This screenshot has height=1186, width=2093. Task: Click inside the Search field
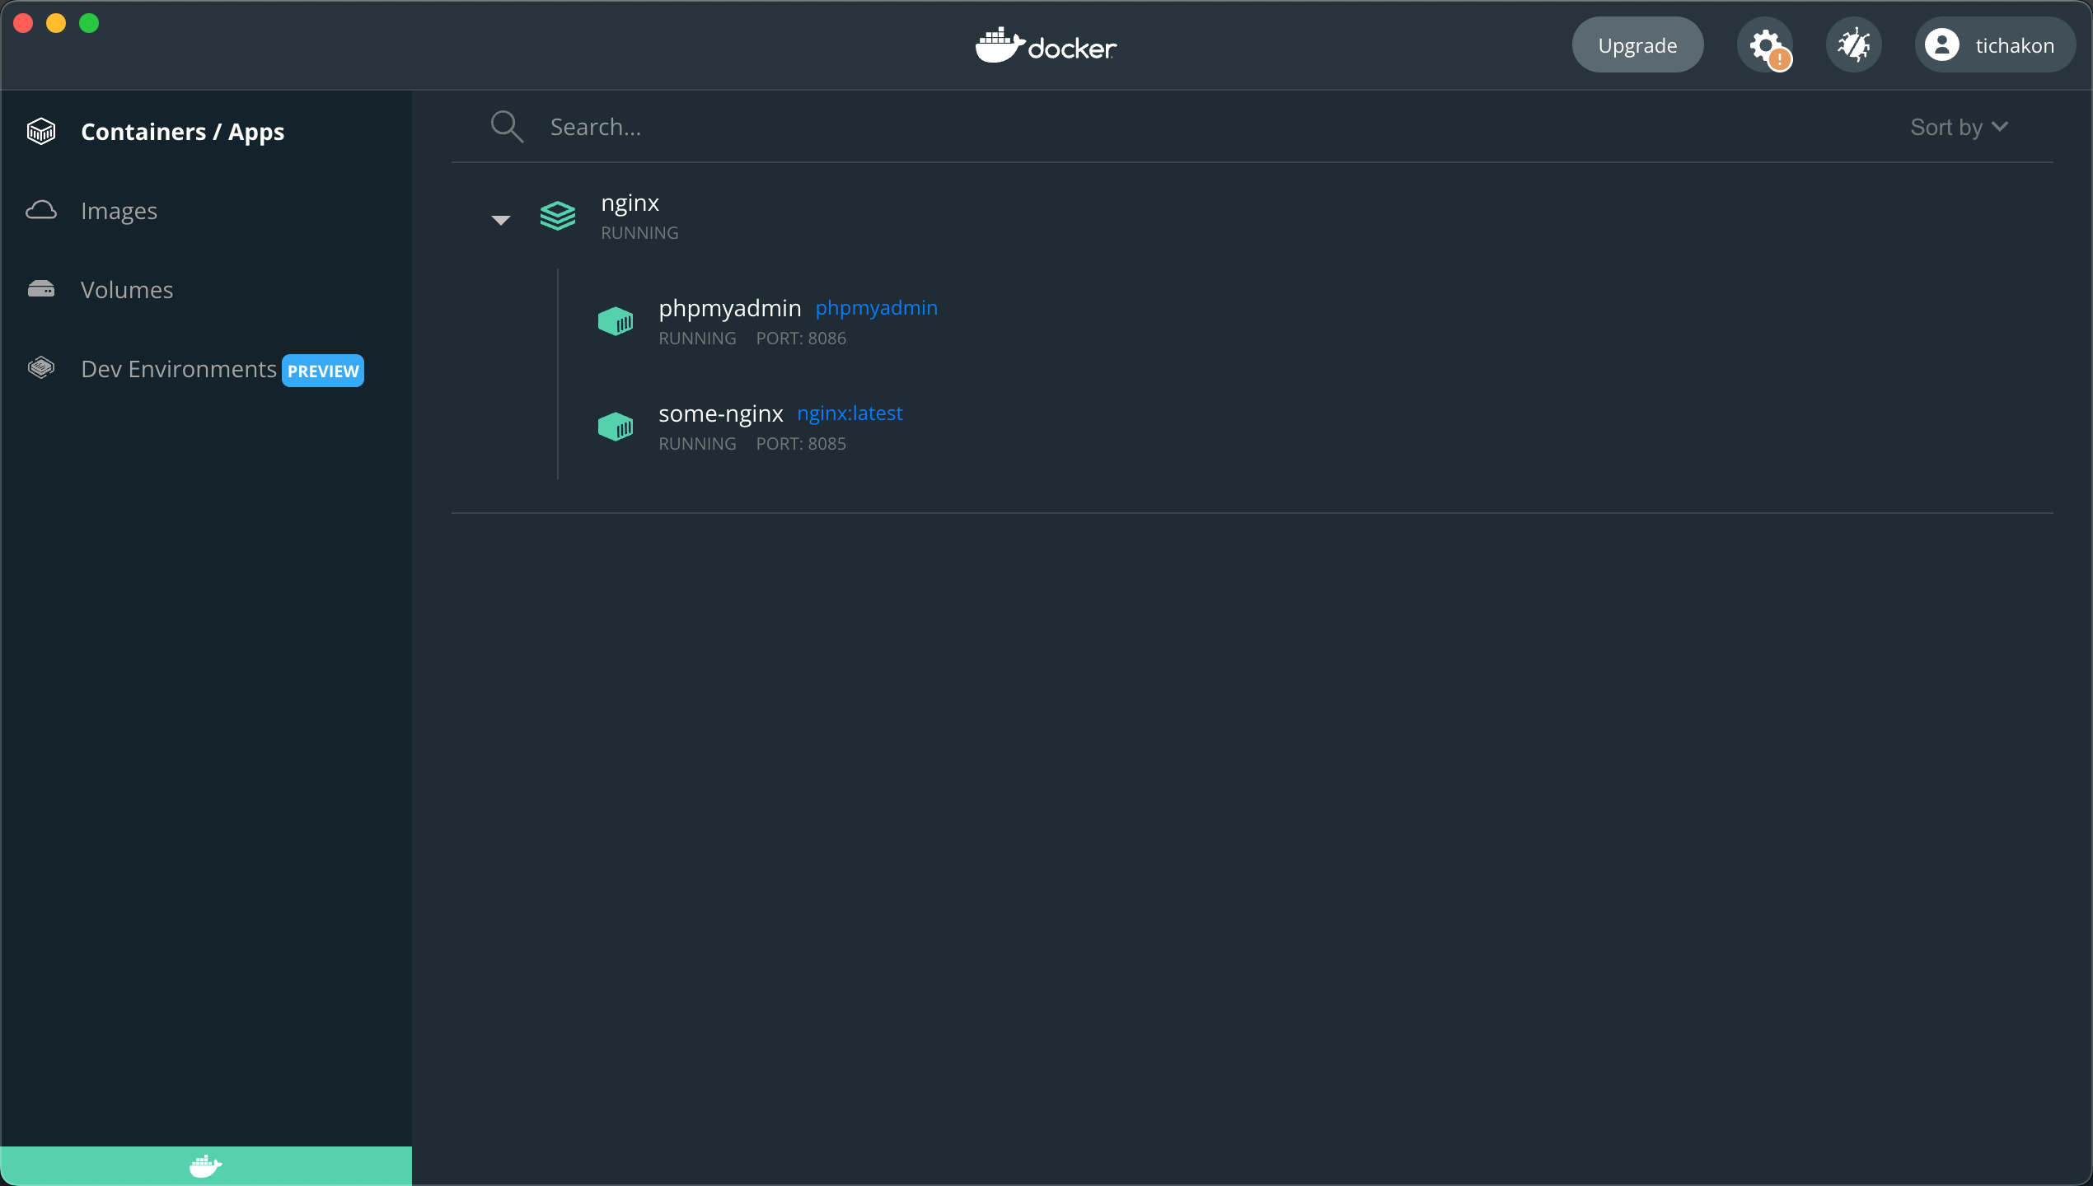click(742, 126)
